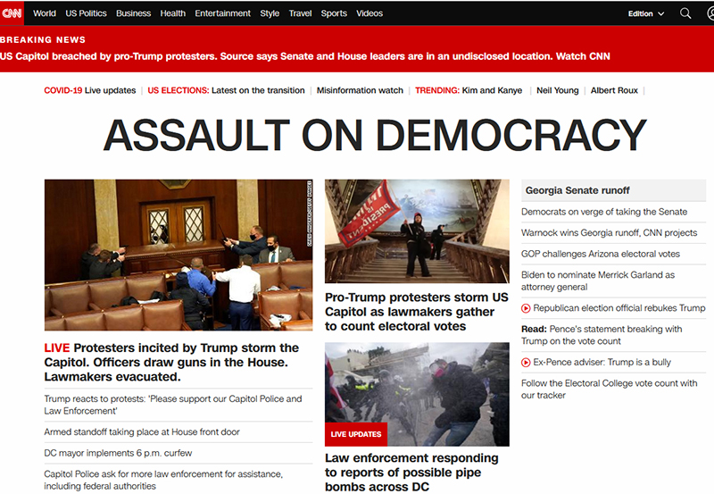Click the CNN logo
Screen dimensions: 714x494
pyautogui.click(x=12, y=13)
